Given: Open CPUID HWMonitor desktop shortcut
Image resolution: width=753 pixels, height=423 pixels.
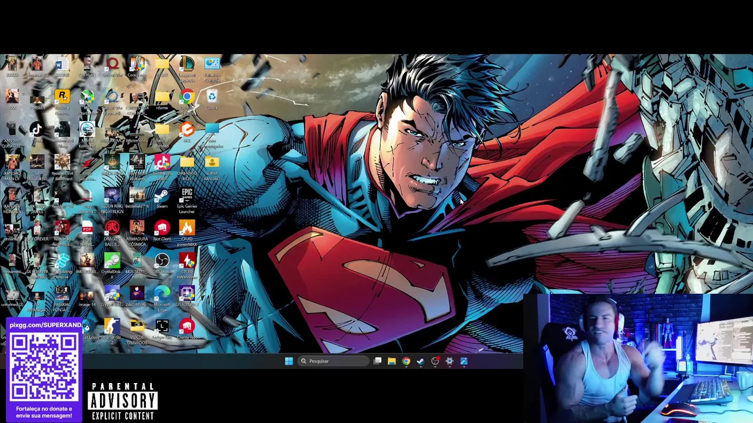Looking at the screenshot, I should coord(187,266).
